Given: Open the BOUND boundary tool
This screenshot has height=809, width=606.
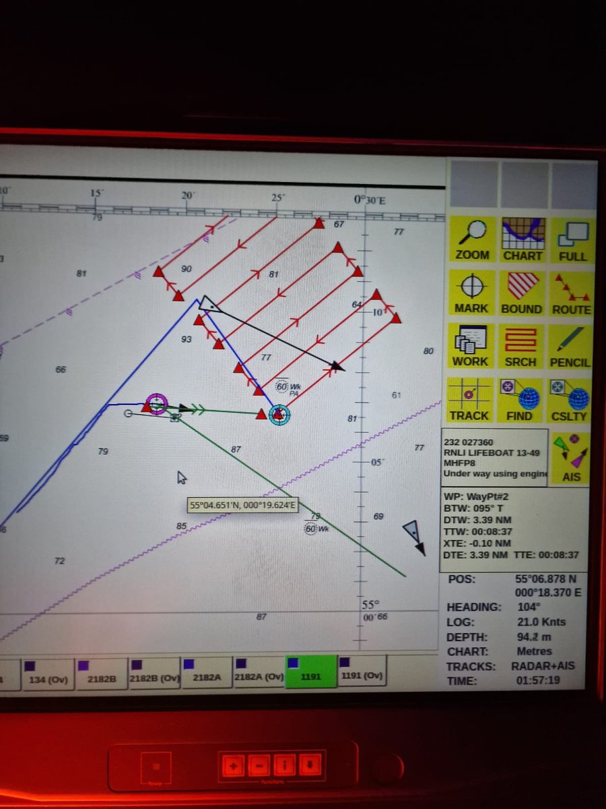Looking at the screenshot, I should [x=523, y=293].
